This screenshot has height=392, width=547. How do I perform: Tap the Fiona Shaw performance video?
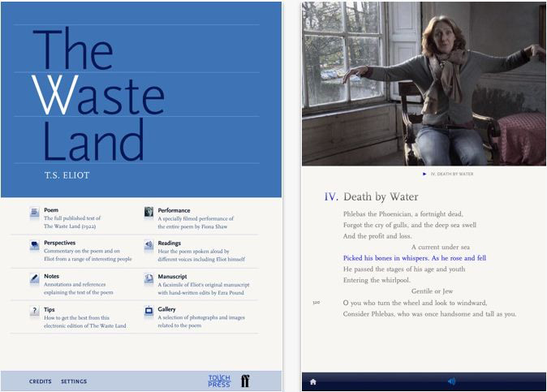point(424,84)
